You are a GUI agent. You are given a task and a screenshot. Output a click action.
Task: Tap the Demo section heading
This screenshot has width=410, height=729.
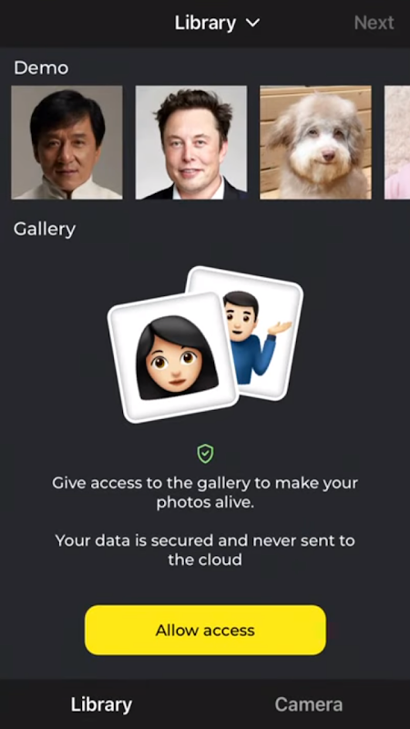pyautogui.click(x=41, y=68)
